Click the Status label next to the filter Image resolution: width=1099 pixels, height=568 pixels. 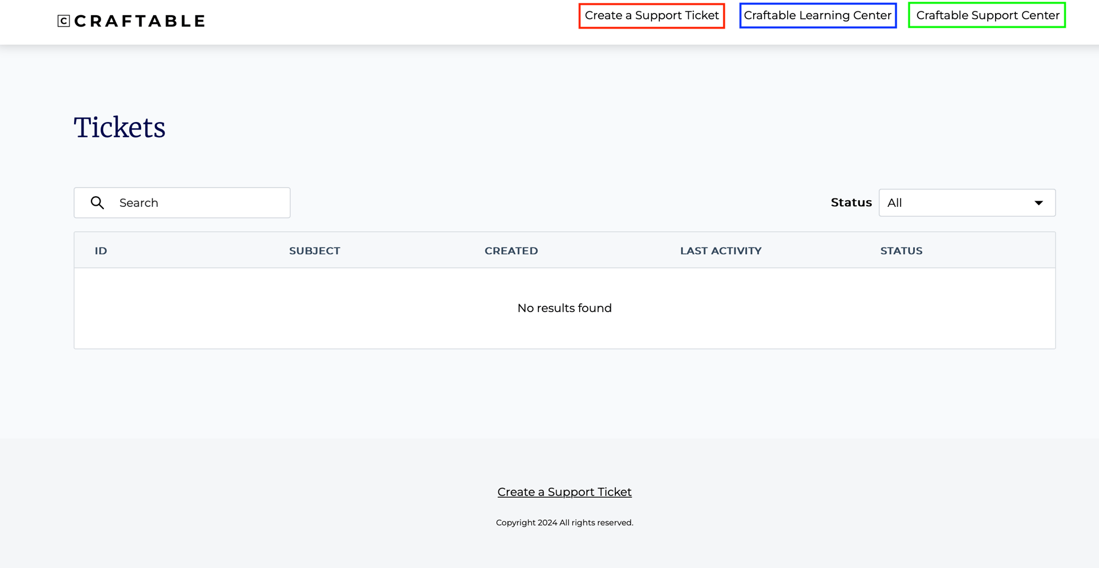point(851,202)
